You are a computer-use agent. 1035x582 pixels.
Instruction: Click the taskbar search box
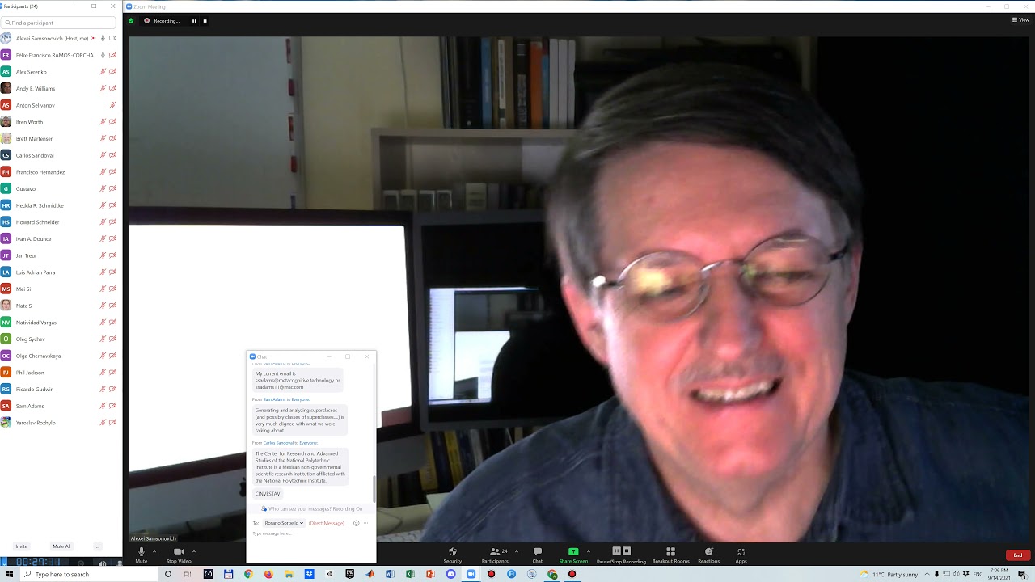coord(87,574)
